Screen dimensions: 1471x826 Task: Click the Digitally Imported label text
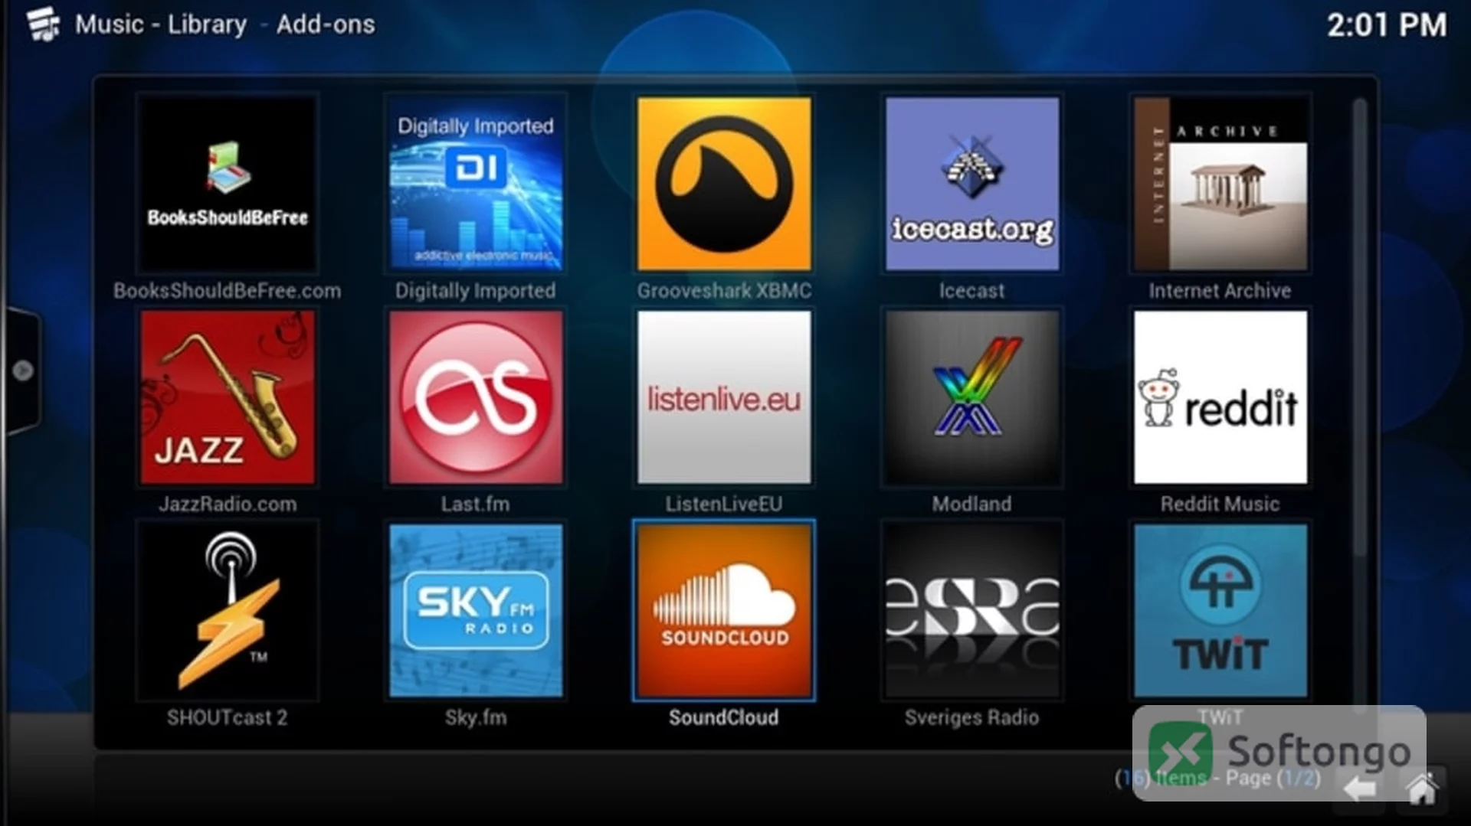click(476, 291)
